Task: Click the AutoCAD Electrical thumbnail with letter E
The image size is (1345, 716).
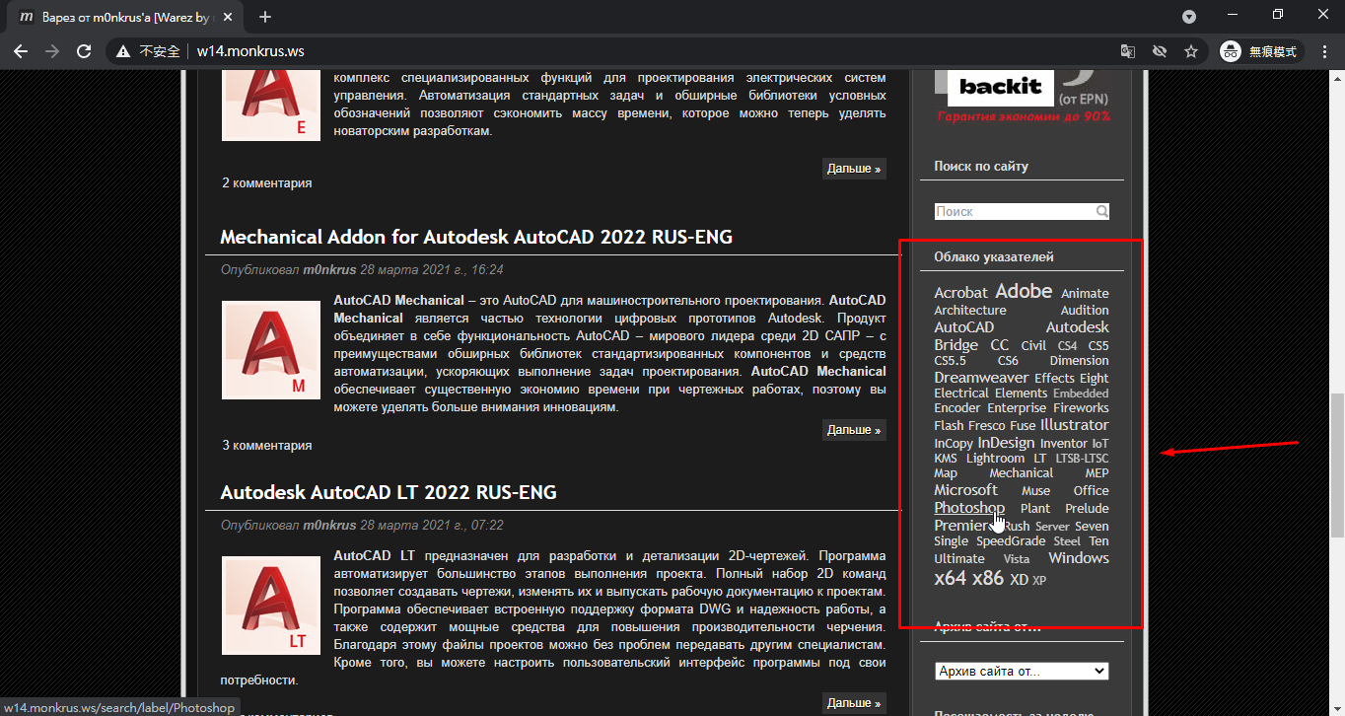Action: point(271,105)
